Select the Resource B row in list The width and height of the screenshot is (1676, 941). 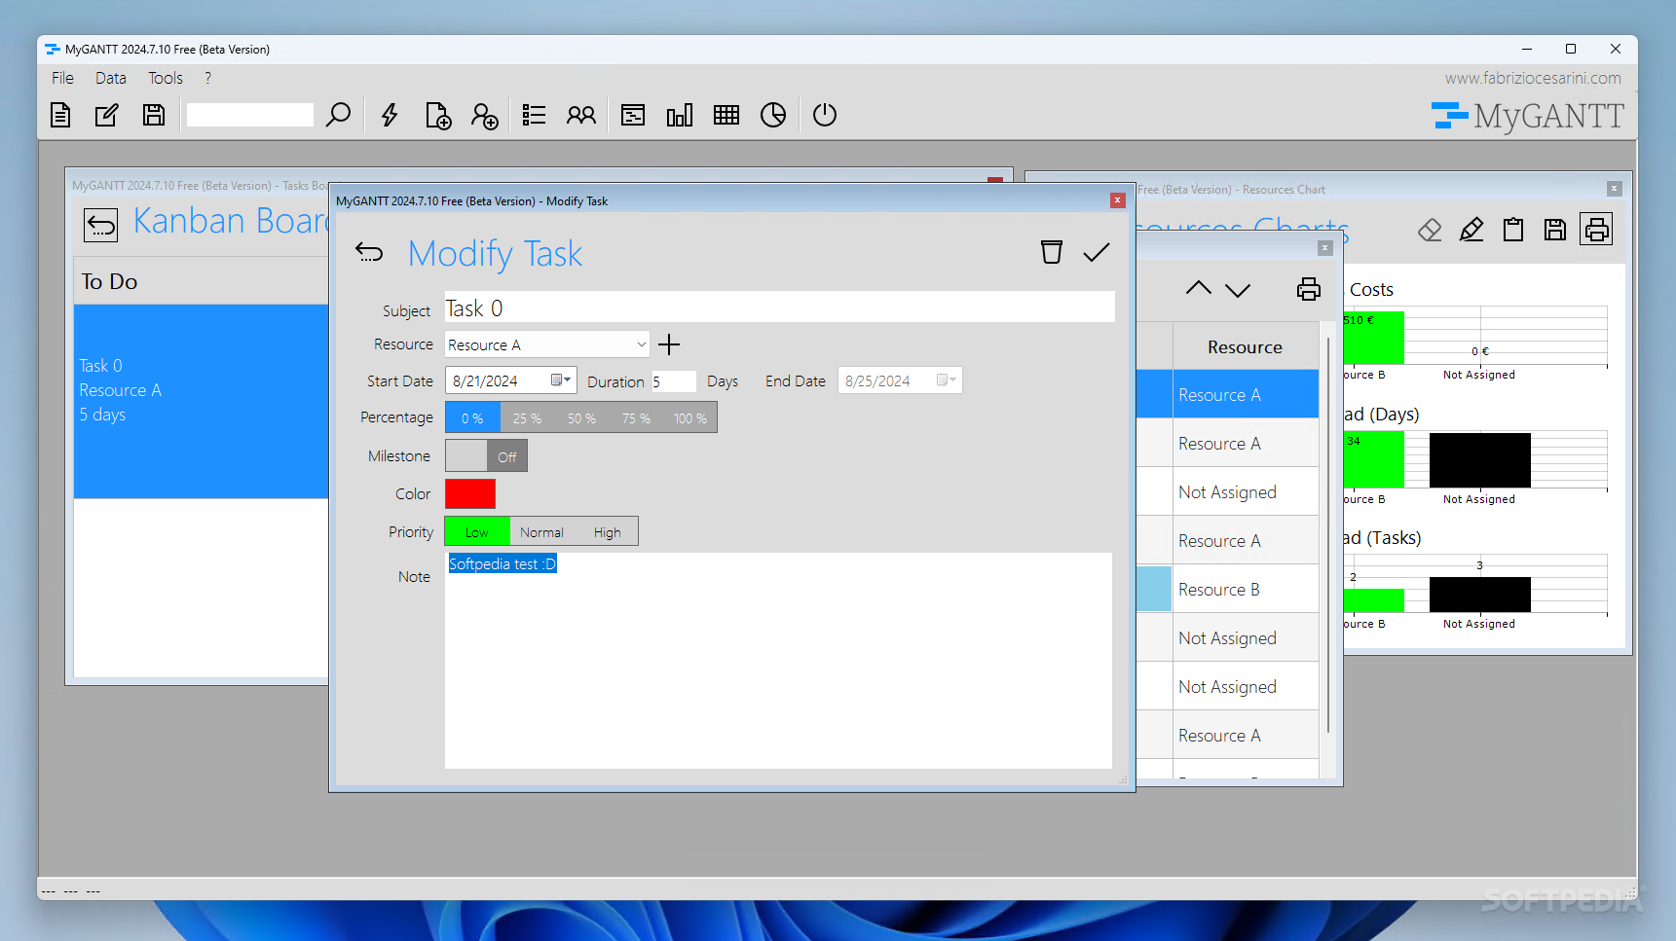[x=1227, y=589]
